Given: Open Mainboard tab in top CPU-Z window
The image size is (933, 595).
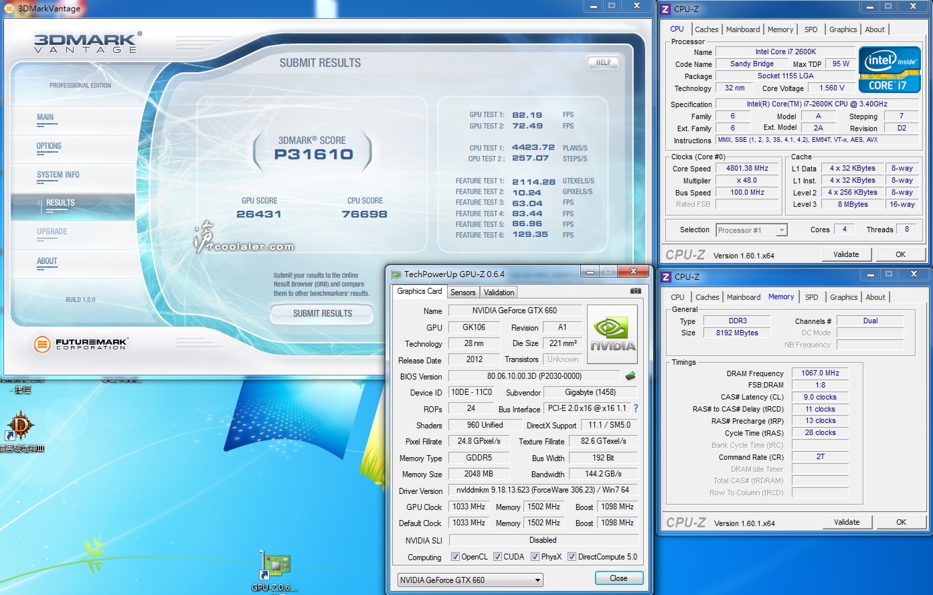Looking at the screenshot, I should coord(743,29).
